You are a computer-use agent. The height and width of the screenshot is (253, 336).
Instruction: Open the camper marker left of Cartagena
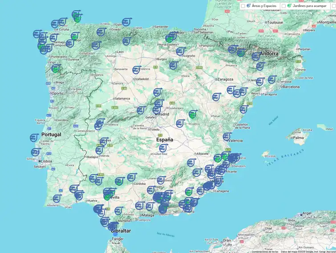(201, 190)
